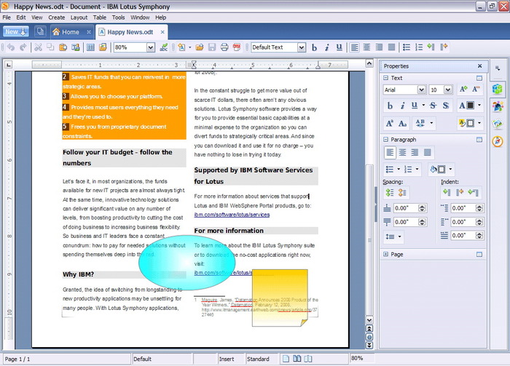This screenshot has width=510, height=366.
Task: Open the Arial font name dropdown
Action: [420, 89]
